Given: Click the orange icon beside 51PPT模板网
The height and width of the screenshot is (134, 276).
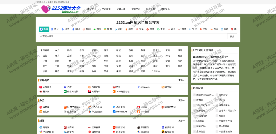Looking at the screenshot, I should (65, 107).
